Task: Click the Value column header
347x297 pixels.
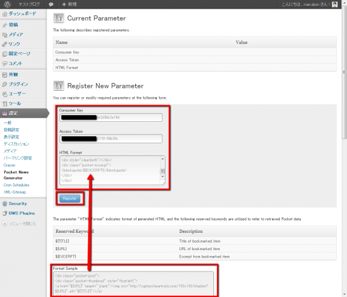Action: [241, 42]
